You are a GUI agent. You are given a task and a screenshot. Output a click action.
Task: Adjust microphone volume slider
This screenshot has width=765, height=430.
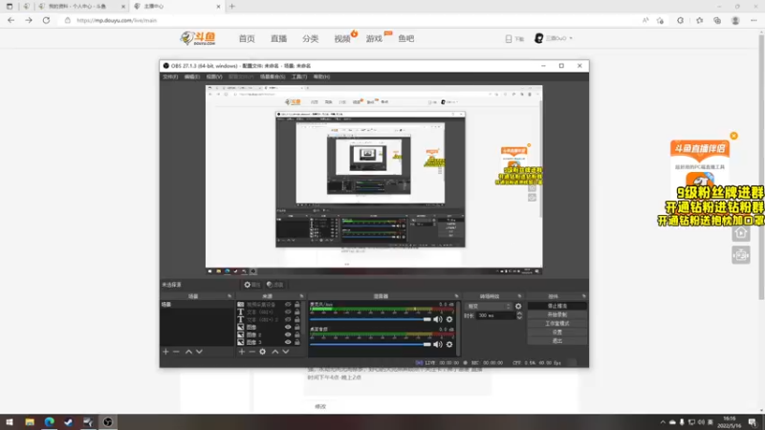tap(370, 319)
